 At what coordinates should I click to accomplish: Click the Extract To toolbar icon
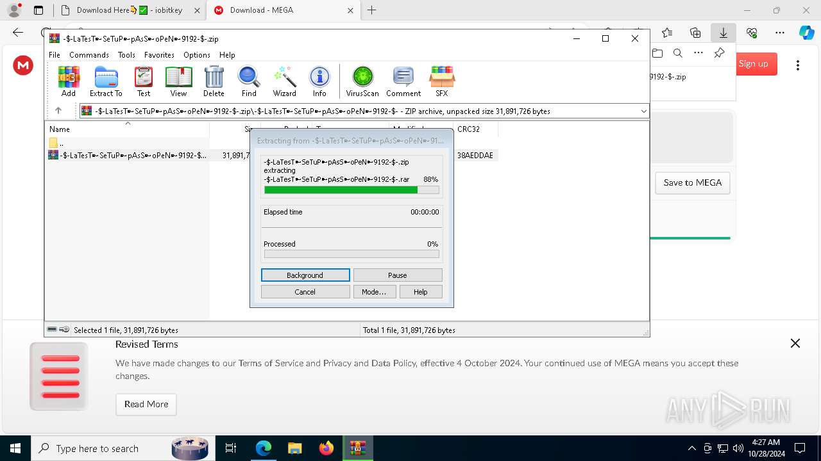point(106,81)
